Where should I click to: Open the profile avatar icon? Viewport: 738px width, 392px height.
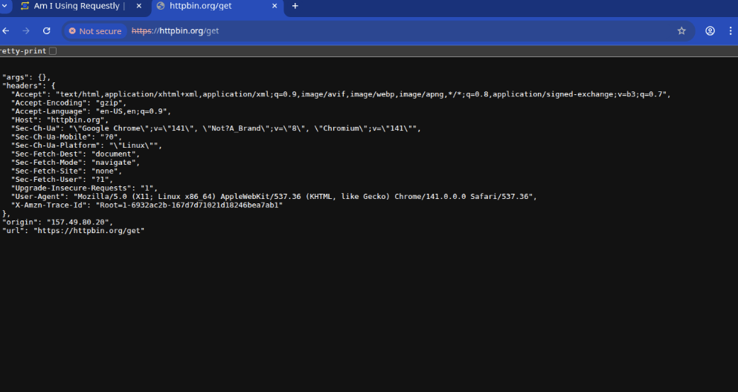pyautogui.click(x=710, y=31)
